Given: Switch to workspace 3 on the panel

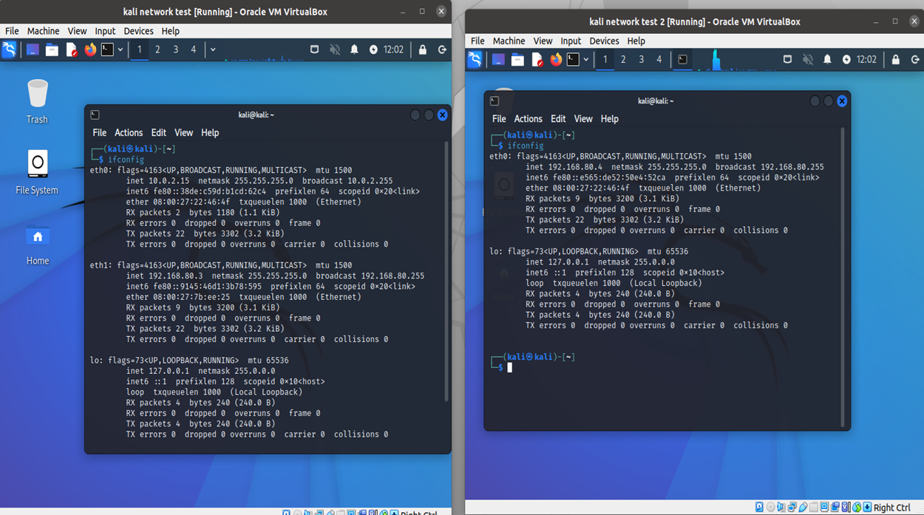Looking at the screenshot, I should 175,50.
